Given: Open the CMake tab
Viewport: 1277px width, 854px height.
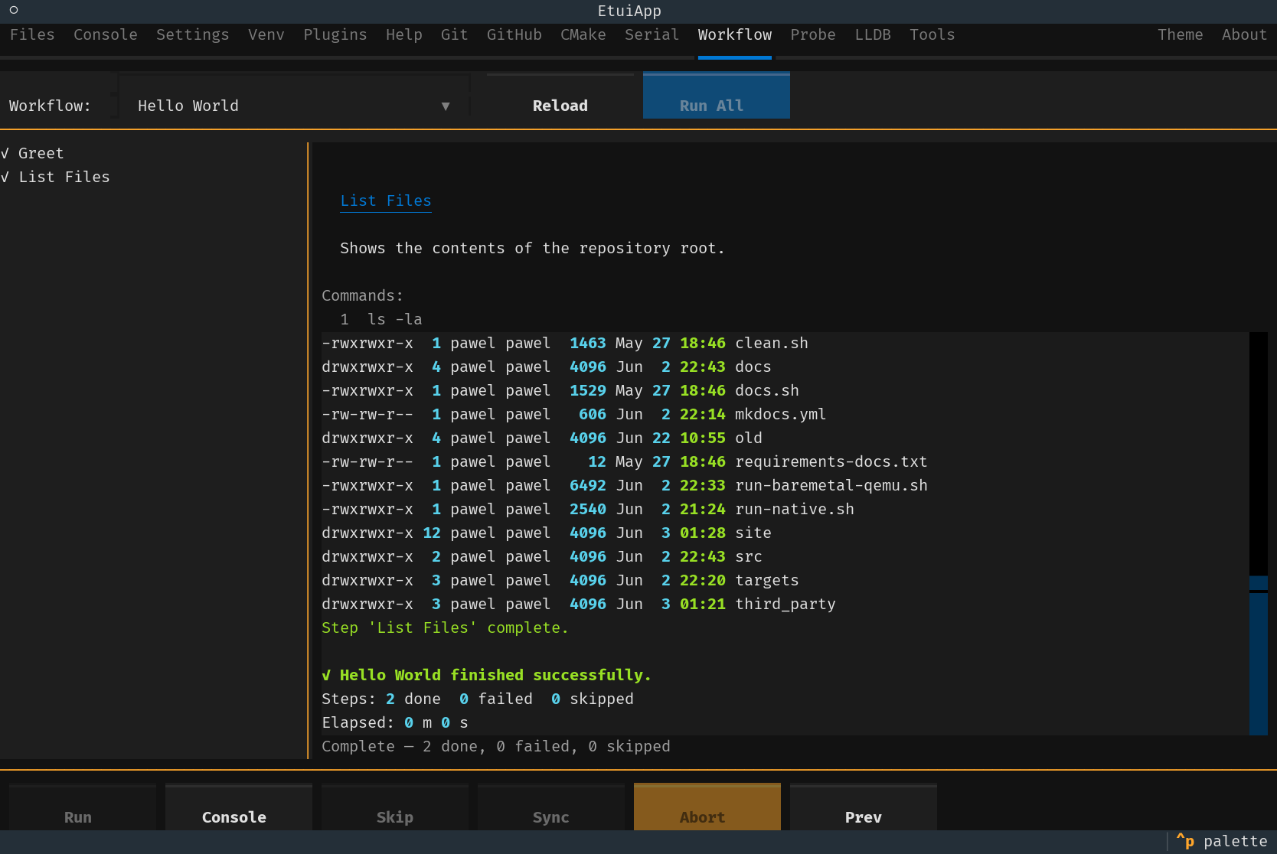Looking at the screenshot, I should tap(583, 34).
